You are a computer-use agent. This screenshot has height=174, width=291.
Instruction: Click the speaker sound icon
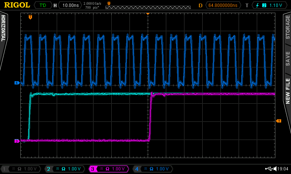pos(275,169)
